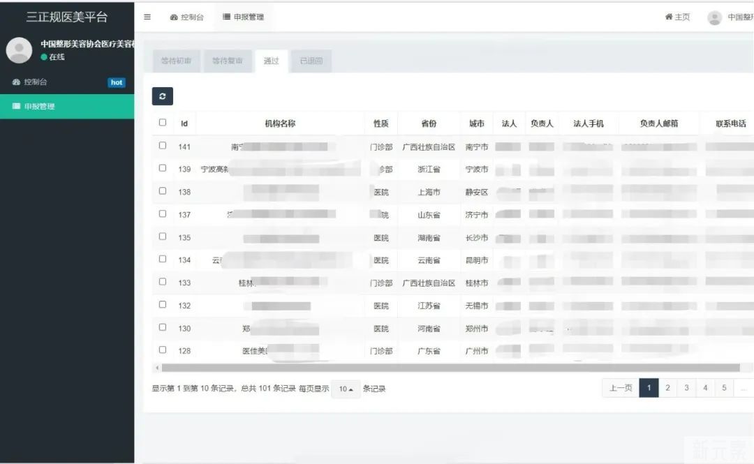
Task: Check the row with Id 141
Action: 163,146
